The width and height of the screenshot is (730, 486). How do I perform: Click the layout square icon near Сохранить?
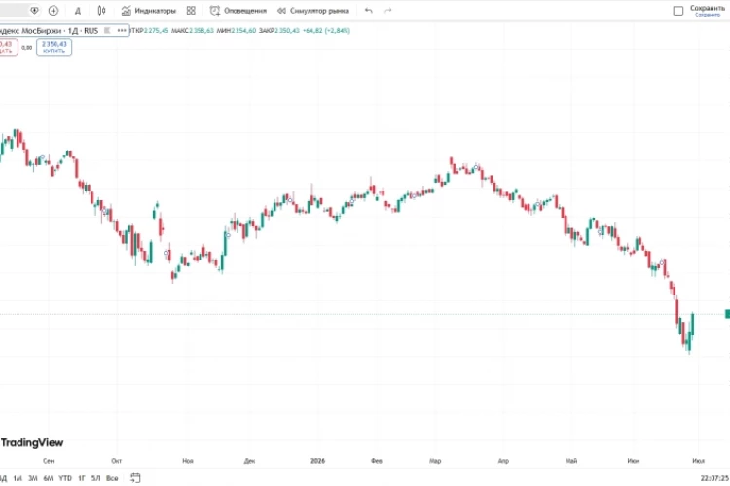tap(678, 11)
